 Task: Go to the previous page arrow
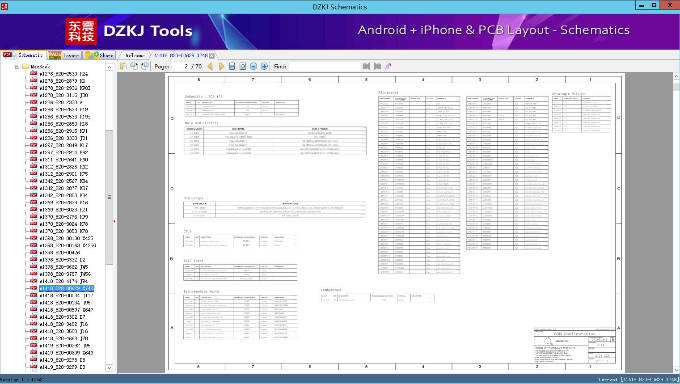210,66
